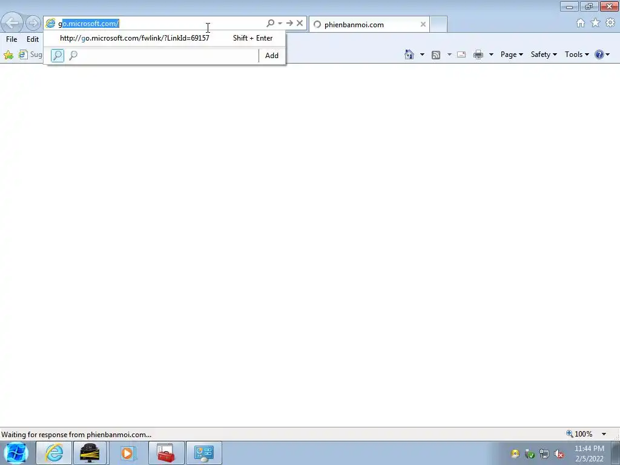Click the Read mail envelope icon

tap(461, 54)
